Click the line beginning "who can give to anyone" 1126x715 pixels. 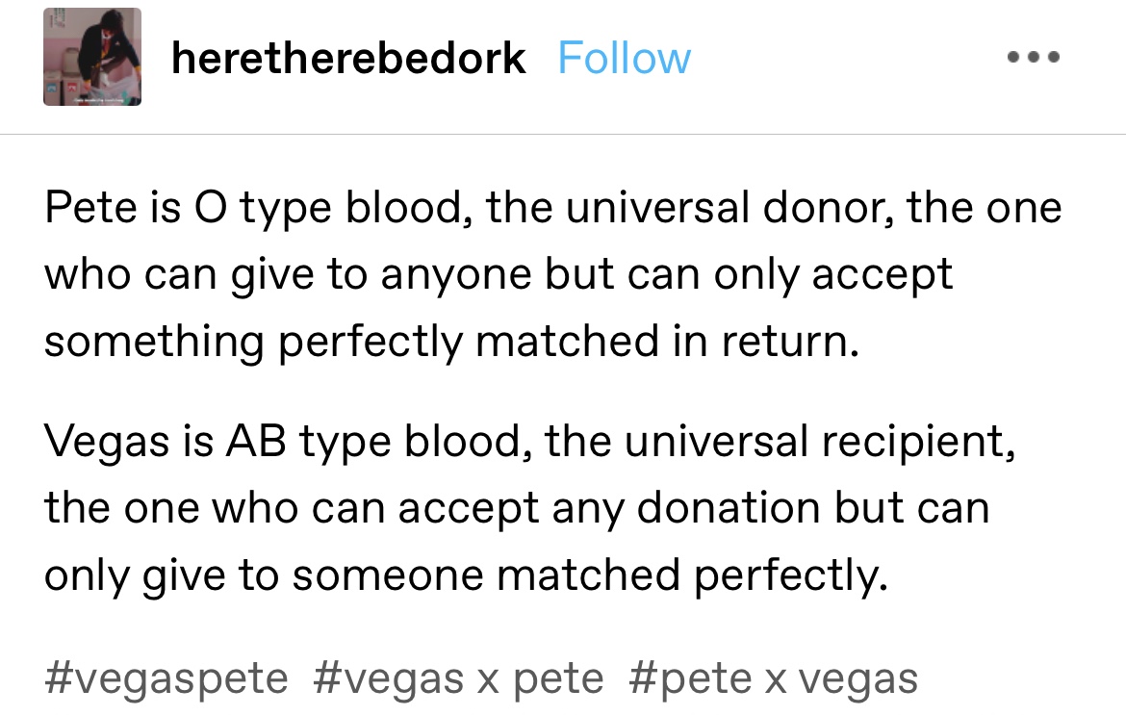499,275
